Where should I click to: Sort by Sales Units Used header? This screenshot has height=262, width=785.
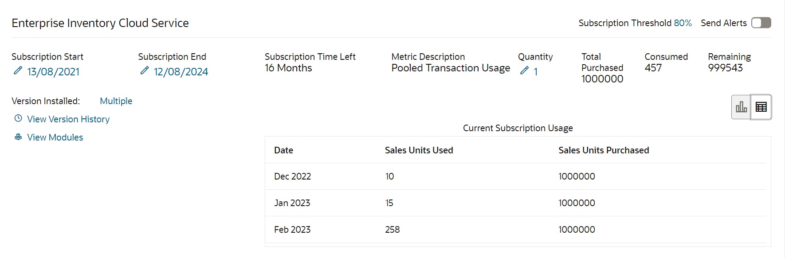[x=419, y=150]
